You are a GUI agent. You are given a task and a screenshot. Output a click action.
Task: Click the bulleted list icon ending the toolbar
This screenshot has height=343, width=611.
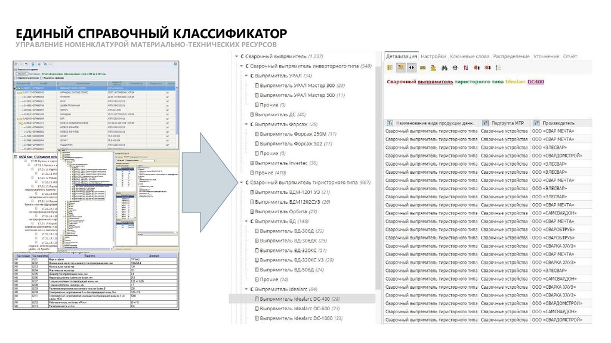498,68
